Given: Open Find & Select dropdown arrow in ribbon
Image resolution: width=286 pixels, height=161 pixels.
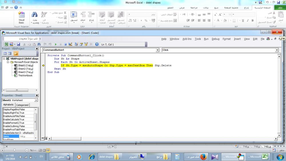Looking at the screenshot, I should 31,23.
